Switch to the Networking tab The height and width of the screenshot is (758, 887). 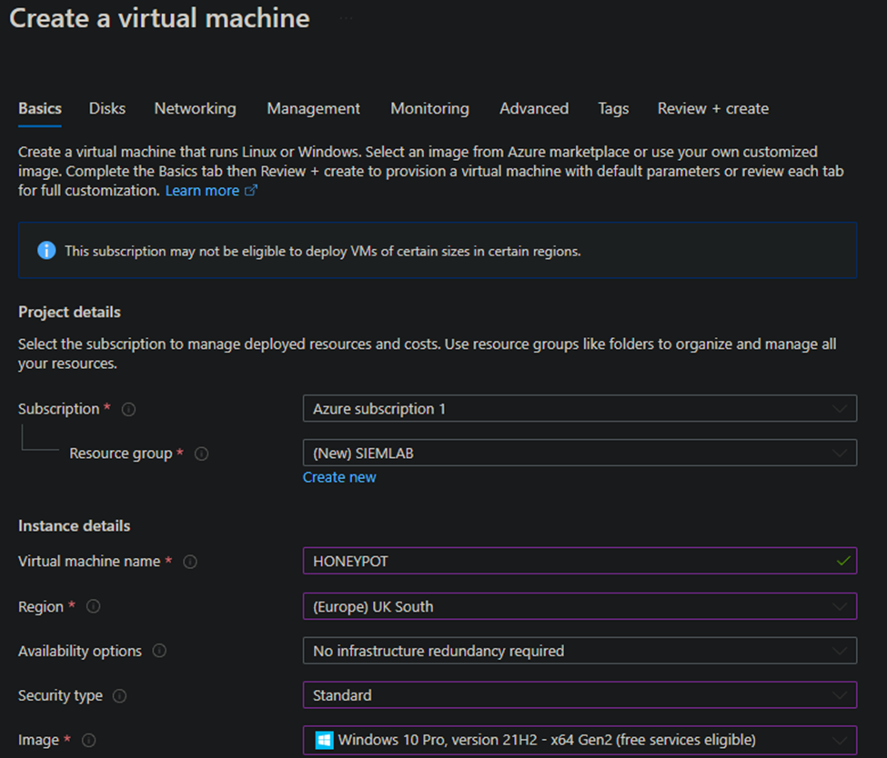click(195, 108)
